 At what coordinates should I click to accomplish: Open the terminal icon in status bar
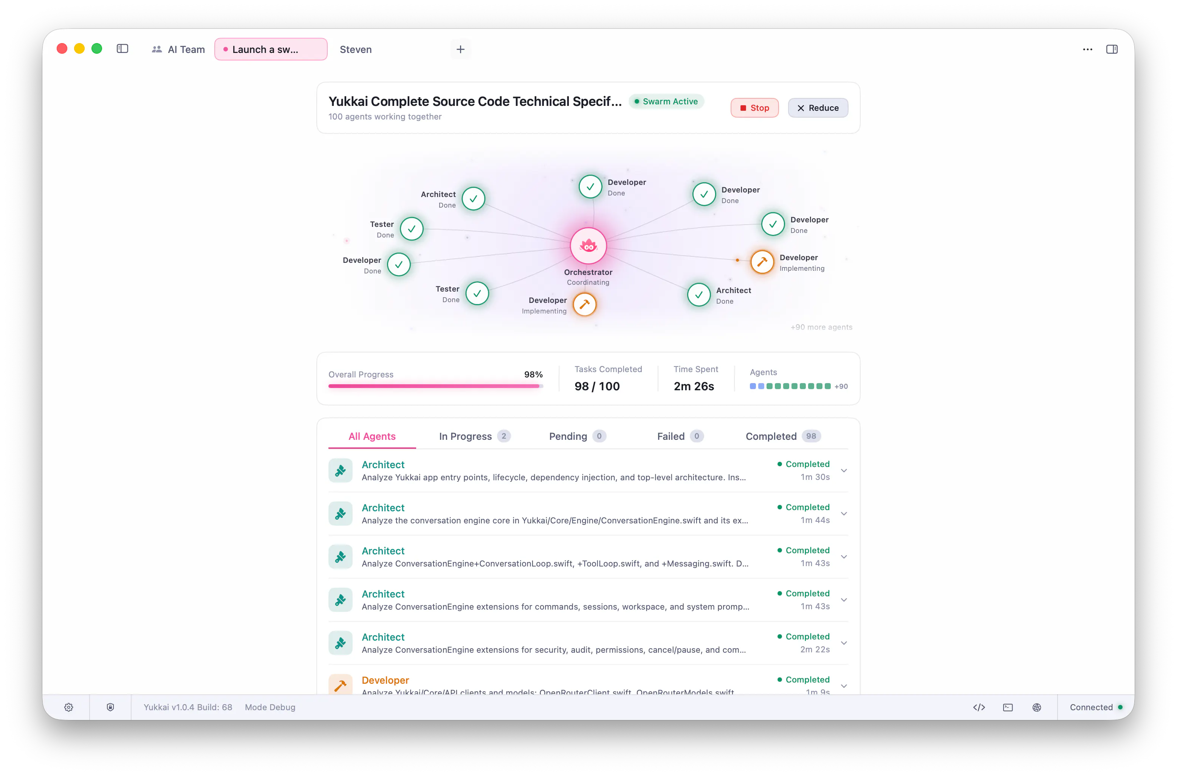1008,707
